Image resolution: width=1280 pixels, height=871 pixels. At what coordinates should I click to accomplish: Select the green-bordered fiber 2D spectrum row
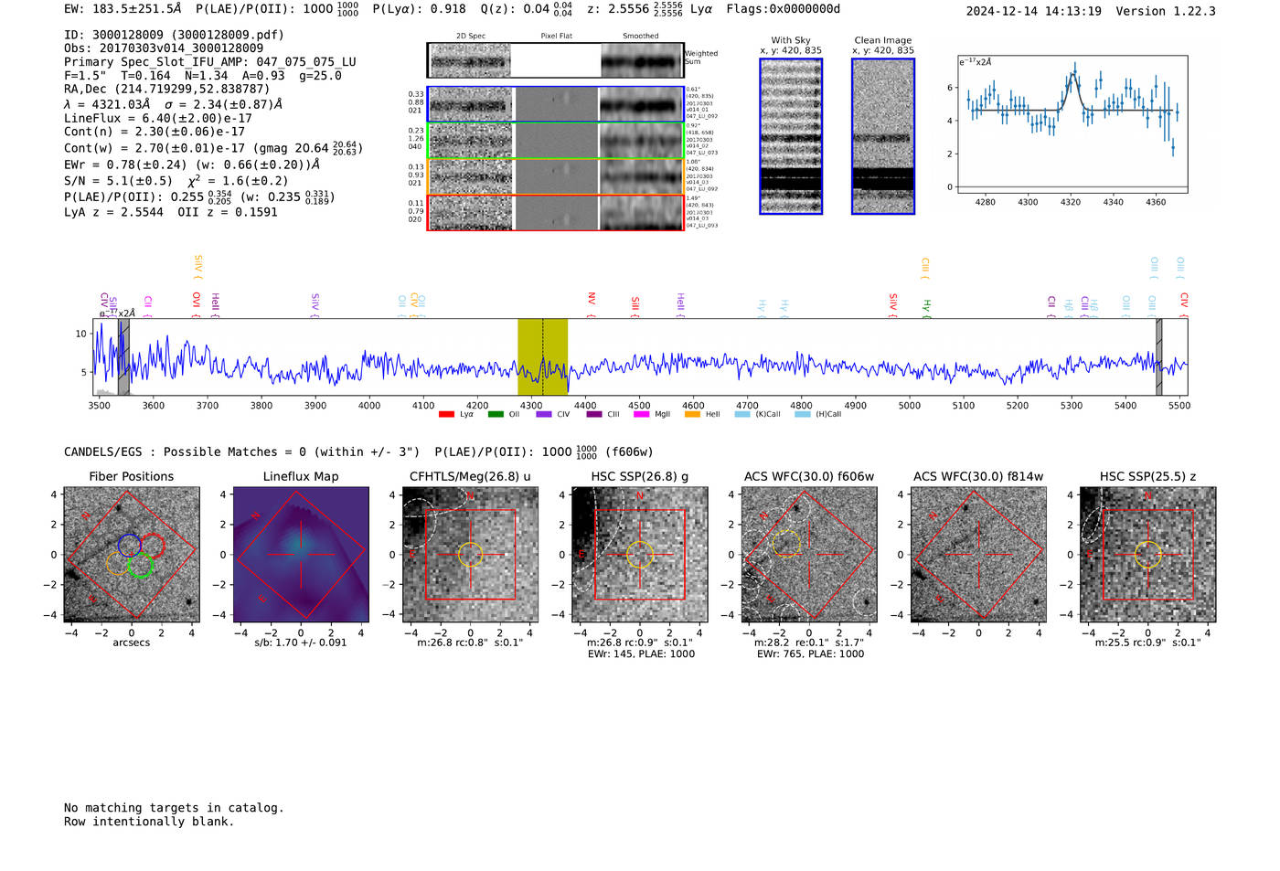556,141
